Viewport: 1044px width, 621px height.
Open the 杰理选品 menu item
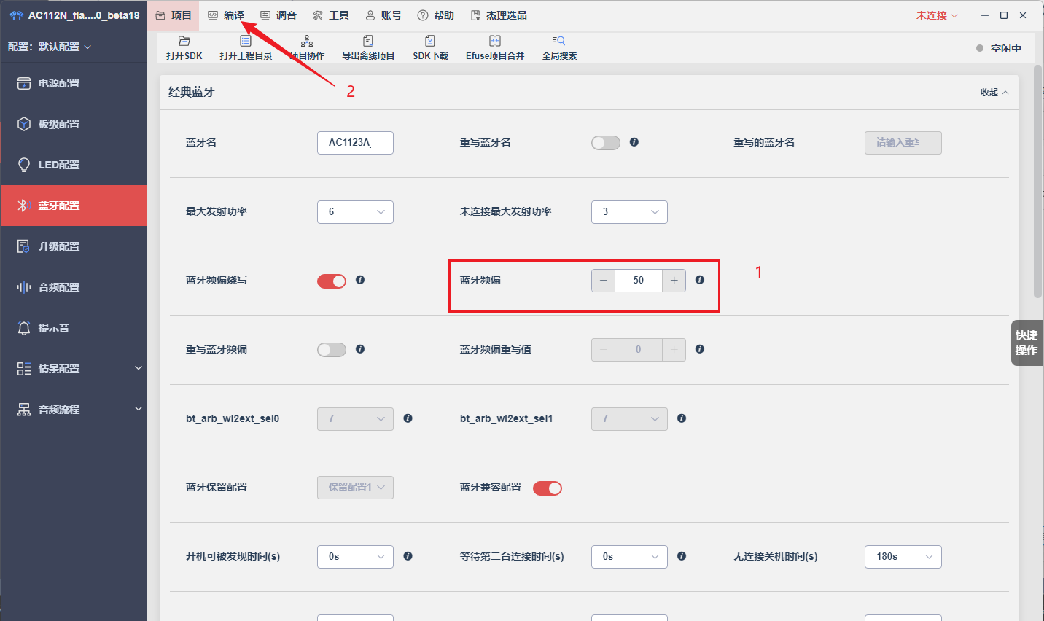click(499, 15)
